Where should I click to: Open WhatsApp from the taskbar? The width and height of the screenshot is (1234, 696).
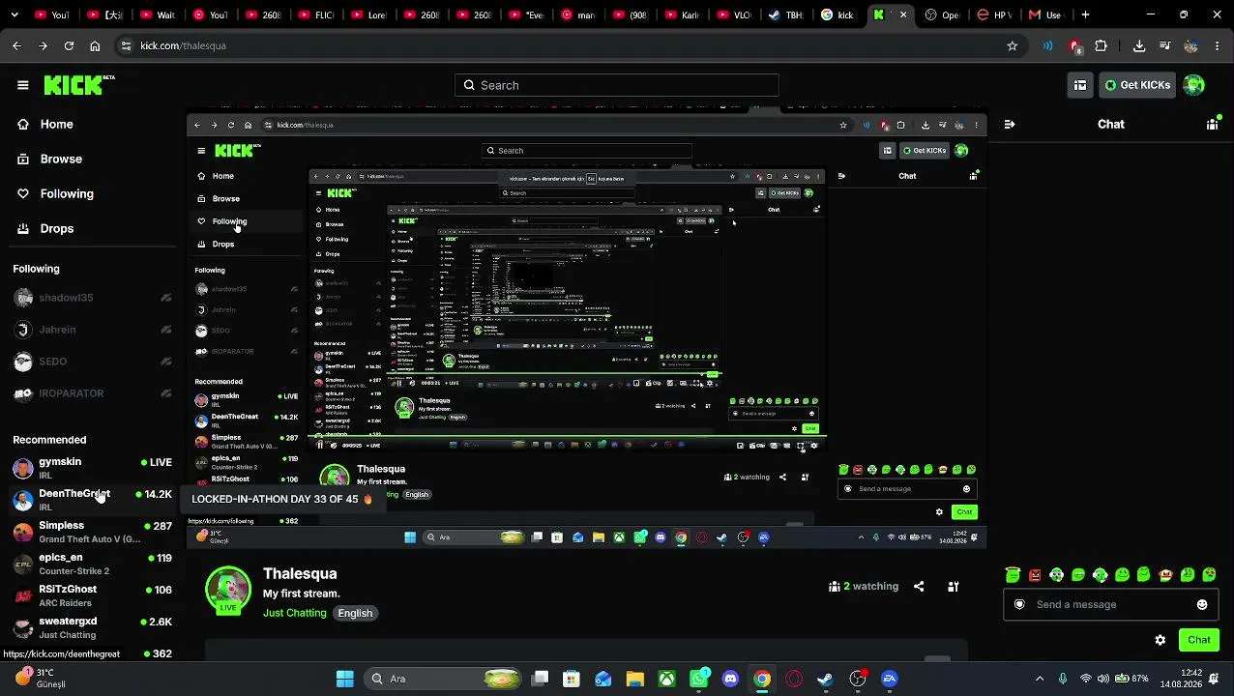click(699, 679)
